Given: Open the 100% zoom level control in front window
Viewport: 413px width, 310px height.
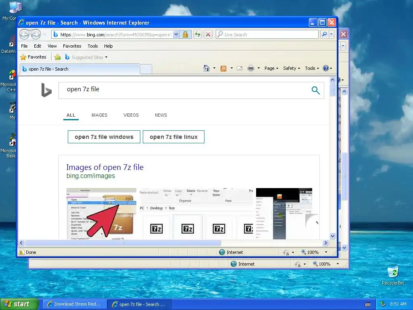Looking at the screenshot, I should [x=314, y=252].
